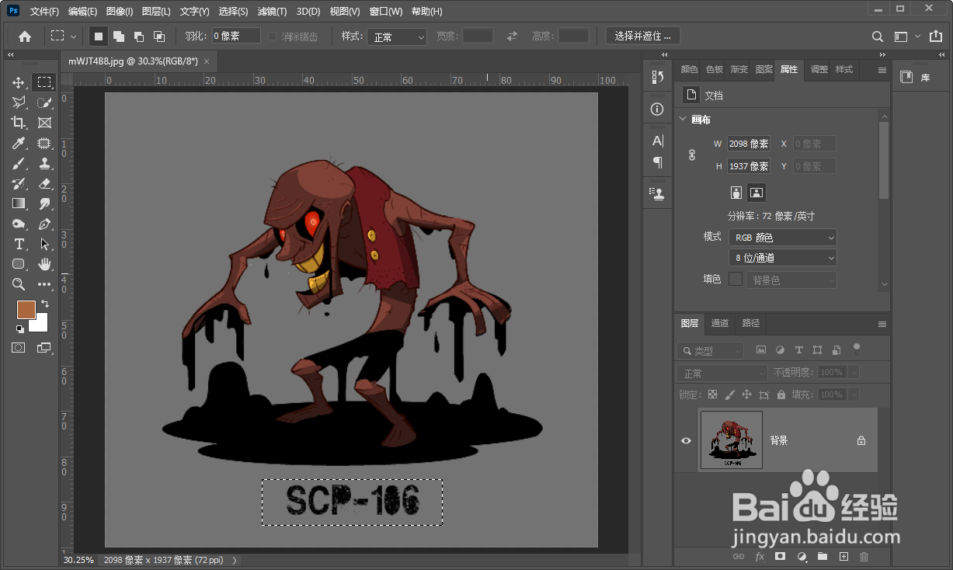Open the 文件(F) menu

coord(44,12)
